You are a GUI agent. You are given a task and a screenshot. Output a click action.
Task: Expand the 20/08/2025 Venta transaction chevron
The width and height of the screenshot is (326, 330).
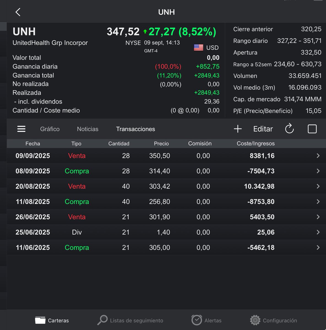point(318,186)
